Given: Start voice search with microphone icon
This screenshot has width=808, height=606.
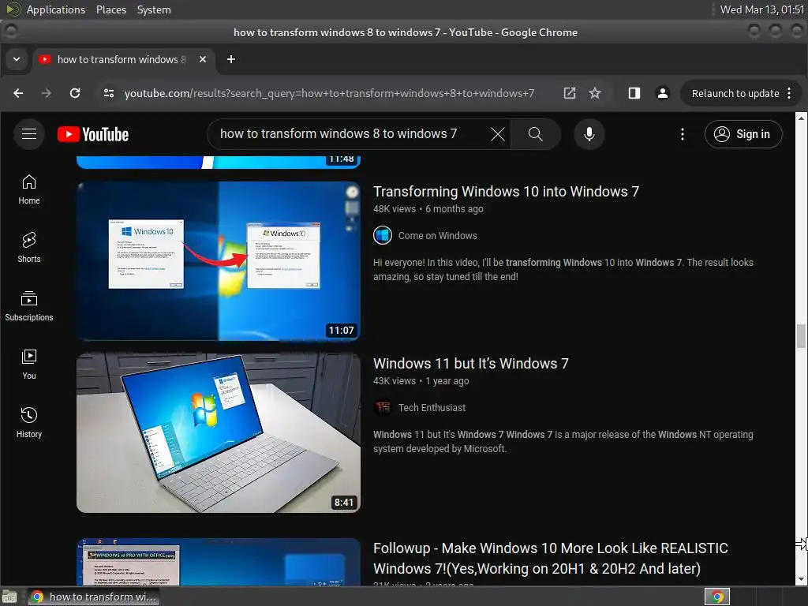Looking at the screenshot, I should click(589, 134).
